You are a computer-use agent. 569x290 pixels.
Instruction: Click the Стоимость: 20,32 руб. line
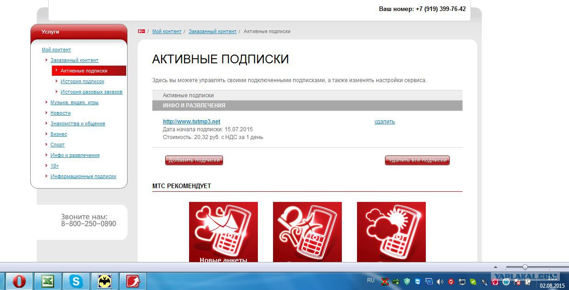tap(213, 137)
